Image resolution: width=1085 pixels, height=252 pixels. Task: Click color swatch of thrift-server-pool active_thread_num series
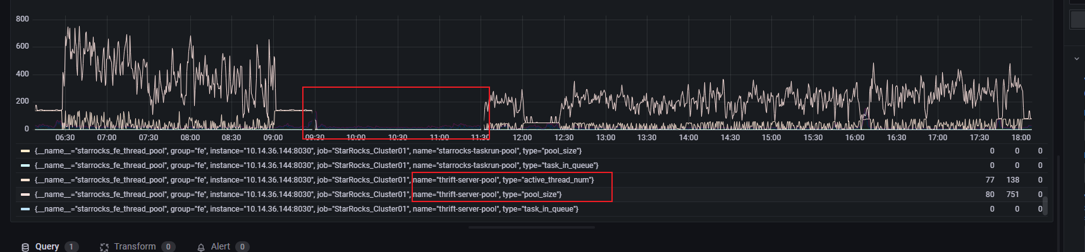[x=25, y=180]
